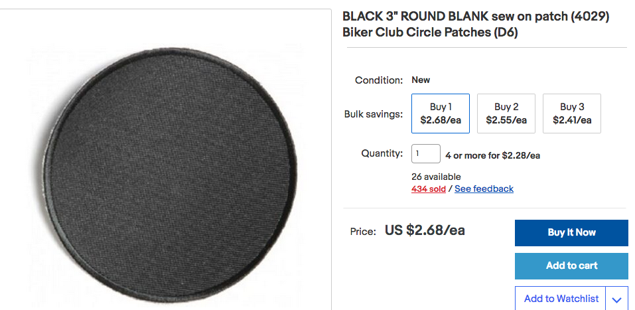Select the Buy 1 bulk savings option

click(x=441, y=114)
